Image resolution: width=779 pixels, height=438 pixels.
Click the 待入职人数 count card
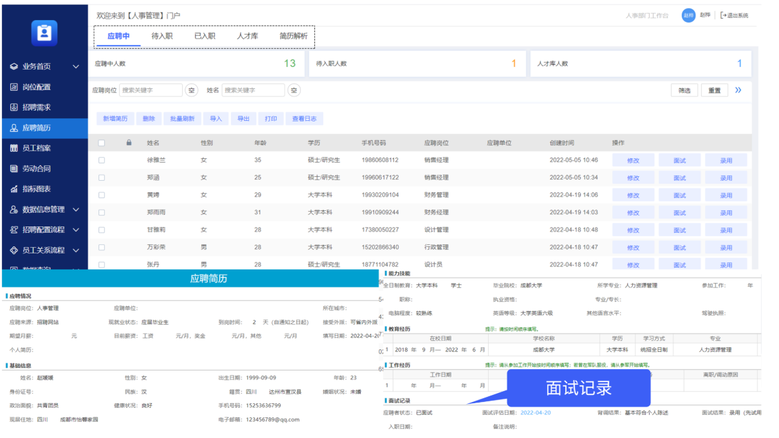point(418,64)
